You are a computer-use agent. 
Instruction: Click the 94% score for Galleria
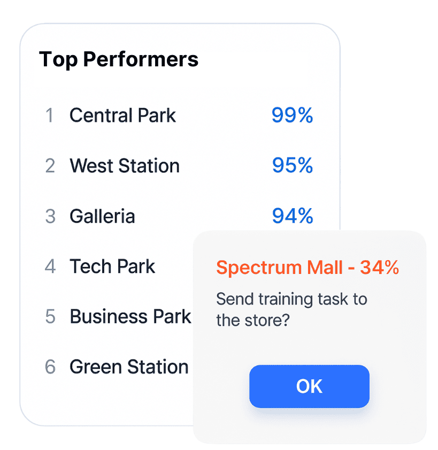point(293,216)
